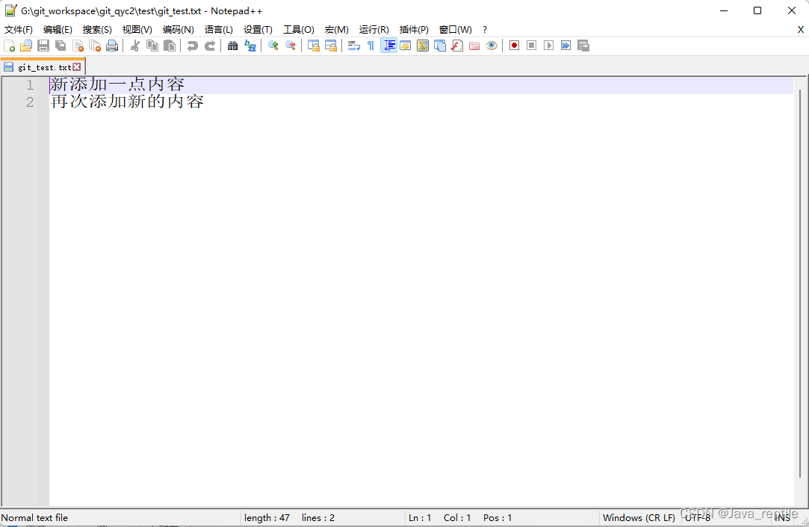
Task: Open the ? help menu
Action: pyautogui.click(x=485, y=30)
